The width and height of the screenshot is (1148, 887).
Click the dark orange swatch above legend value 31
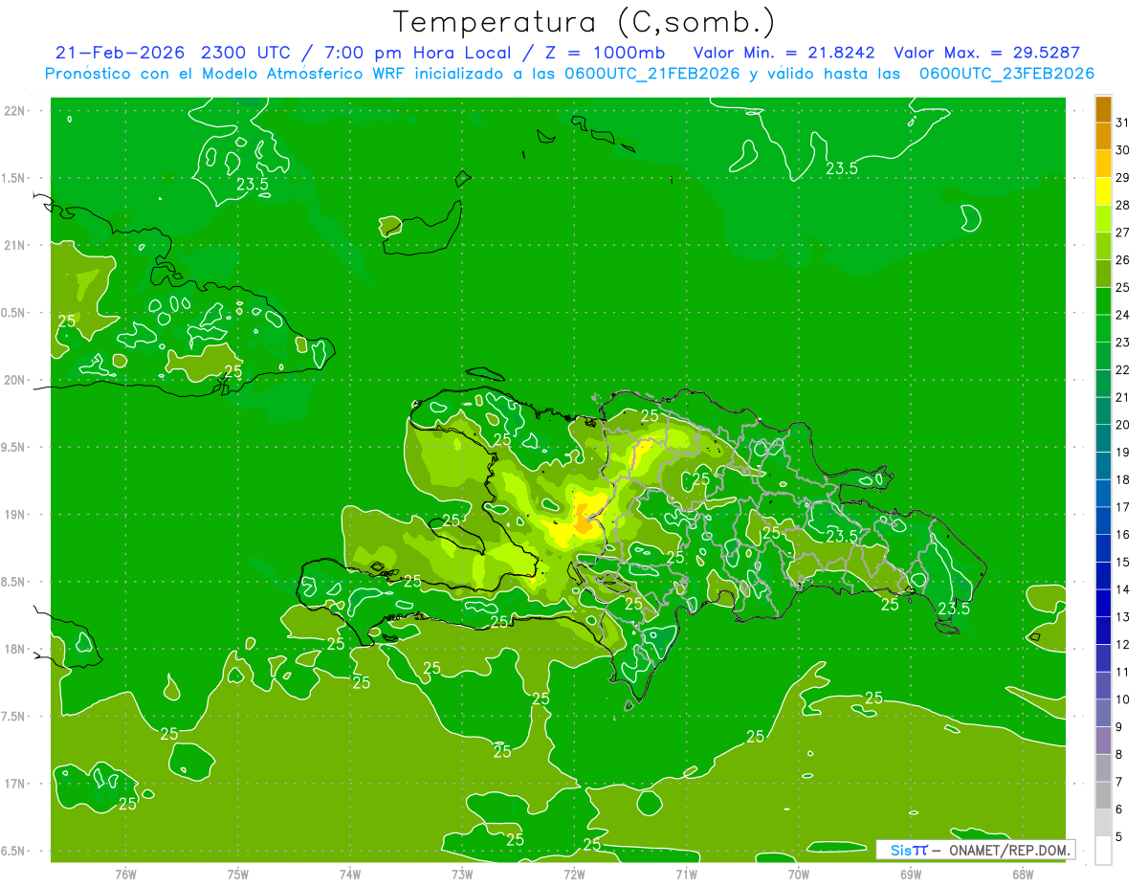(x=1103, y=109)
